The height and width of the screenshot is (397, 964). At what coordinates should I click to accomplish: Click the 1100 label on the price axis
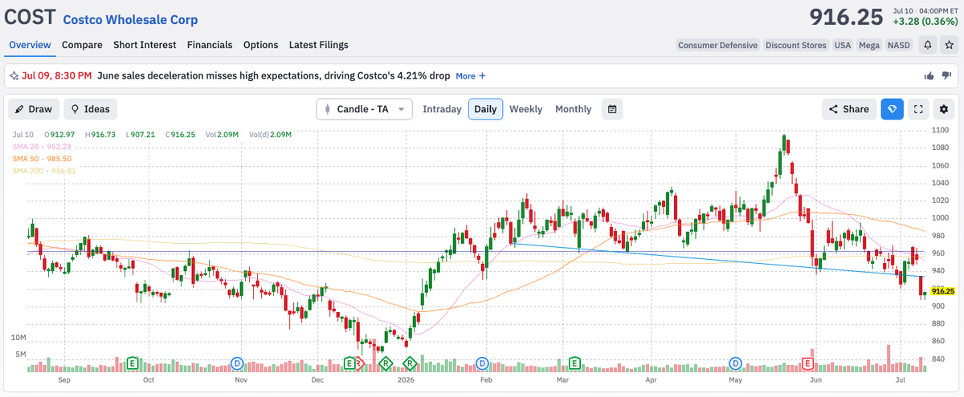coord(941,130)
